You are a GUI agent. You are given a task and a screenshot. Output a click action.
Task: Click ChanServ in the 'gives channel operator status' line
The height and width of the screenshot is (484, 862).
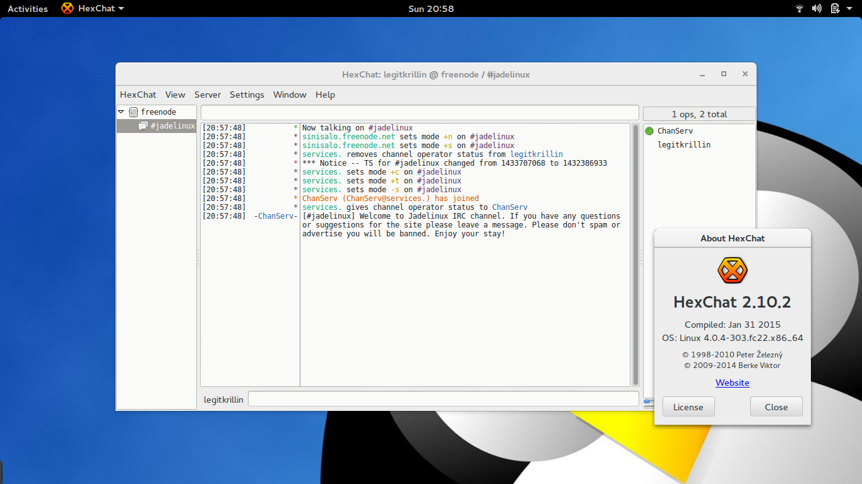click(510, 207)
